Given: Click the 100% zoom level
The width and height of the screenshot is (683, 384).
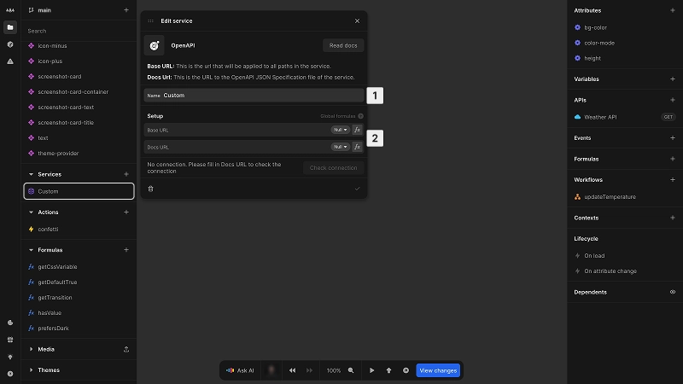Looking at the screenshot, I should pos(334,370).
